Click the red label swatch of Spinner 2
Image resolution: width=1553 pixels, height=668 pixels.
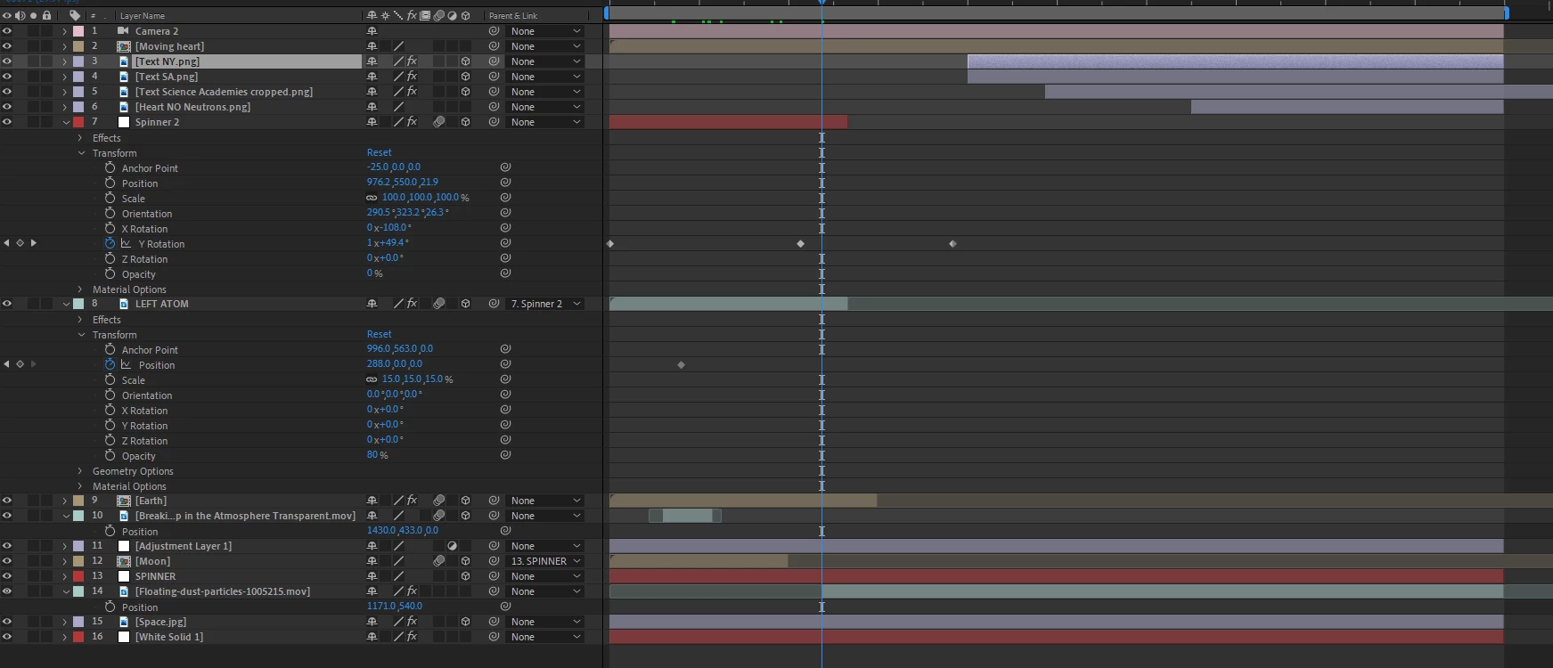(x=78, y=122)
